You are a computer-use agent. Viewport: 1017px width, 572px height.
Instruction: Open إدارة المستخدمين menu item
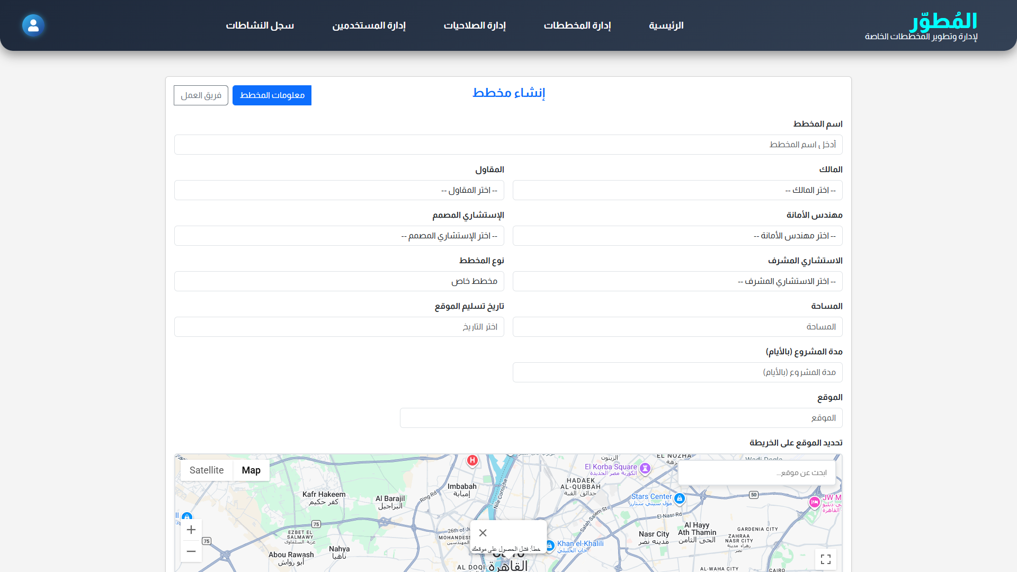369,25
